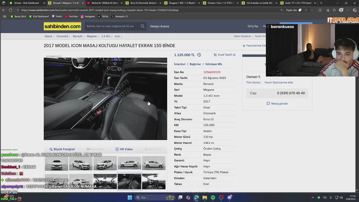Open Spotify from the taskbar
The image size is (359, 202).
pyautogui.click(x=213, y=198)
